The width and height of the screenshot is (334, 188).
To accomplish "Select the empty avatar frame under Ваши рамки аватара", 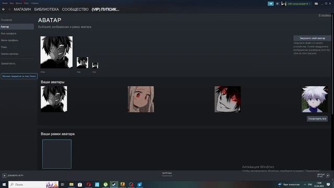I will [x=57, y=154].
